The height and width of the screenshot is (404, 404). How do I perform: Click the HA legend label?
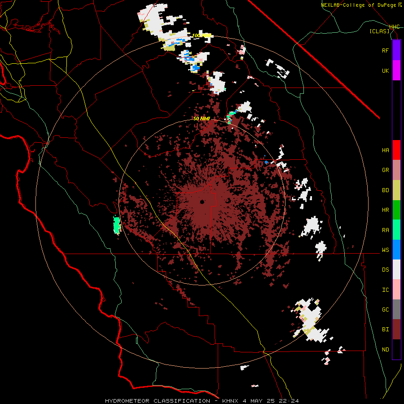click(x=385, y=150)
